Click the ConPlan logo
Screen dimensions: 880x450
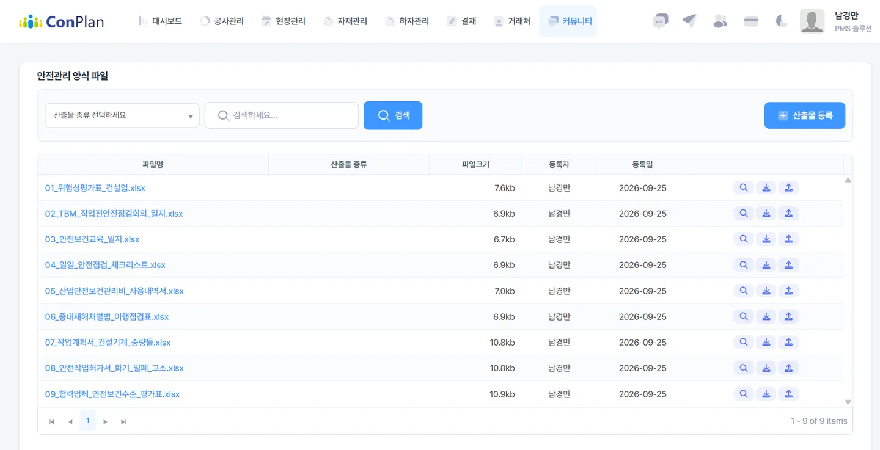click(x=61, y=21)
